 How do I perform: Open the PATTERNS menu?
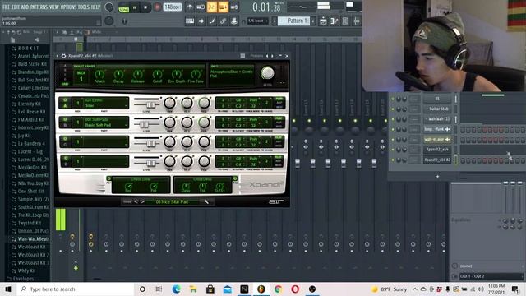tap(39, 7)
